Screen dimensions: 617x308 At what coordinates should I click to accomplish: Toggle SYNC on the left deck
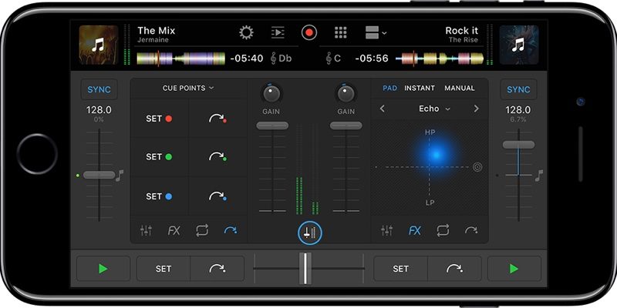99,89
